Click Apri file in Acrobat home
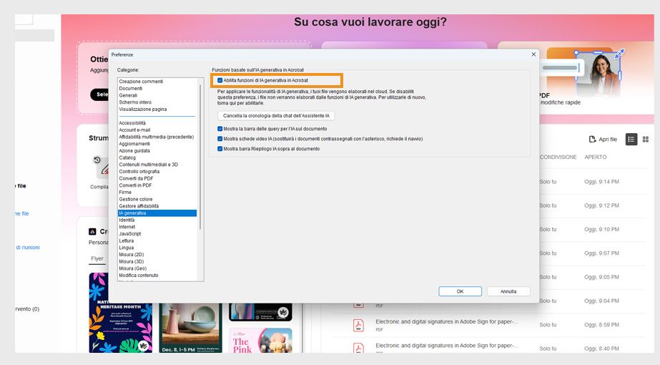Viewport: 660px width, 365px height. (604, 139)
